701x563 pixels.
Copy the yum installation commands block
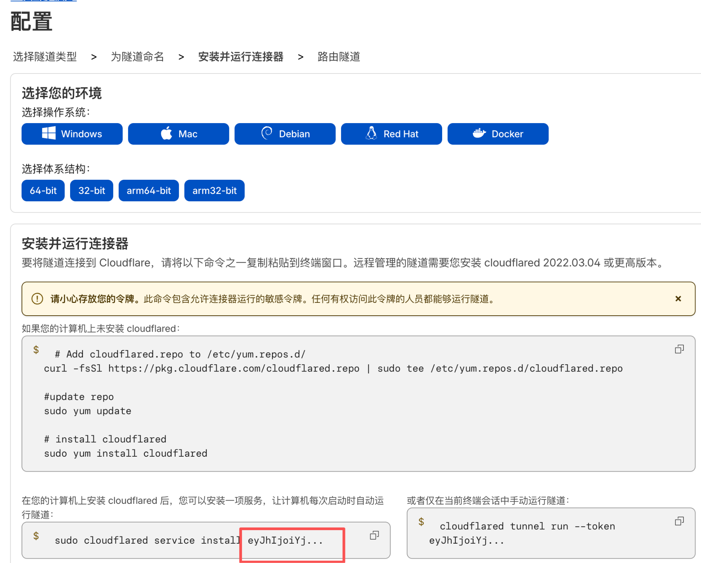pos(679,349)
